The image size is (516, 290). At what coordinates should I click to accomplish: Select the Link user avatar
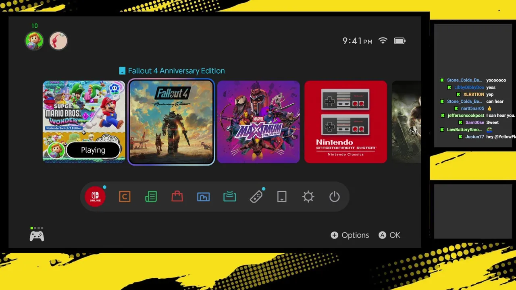click(34, 41)
